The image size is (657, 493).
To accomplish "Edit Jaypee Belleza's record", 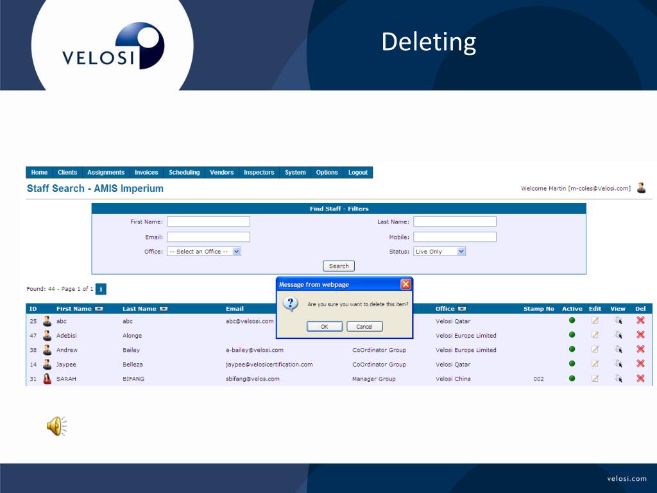I will (x=595, y=364).
